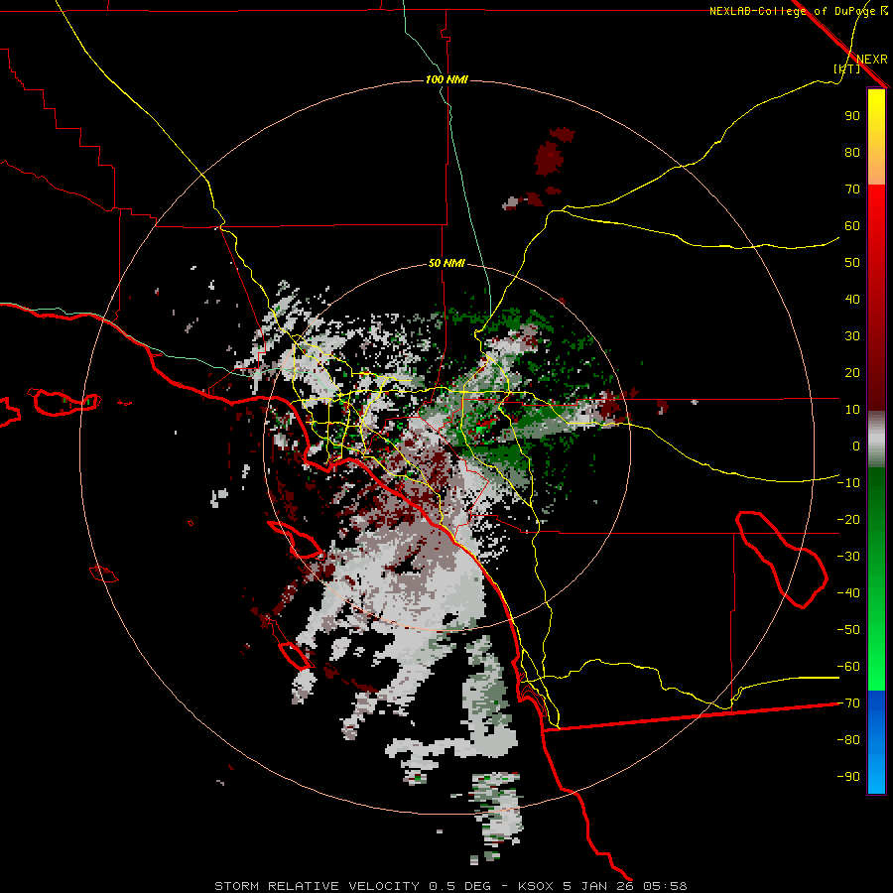Click the 20 value on the velocity scale
Image resolution: width=893 pixels, height=893 pixels.
pyautogui.click(x=852, y=373)
